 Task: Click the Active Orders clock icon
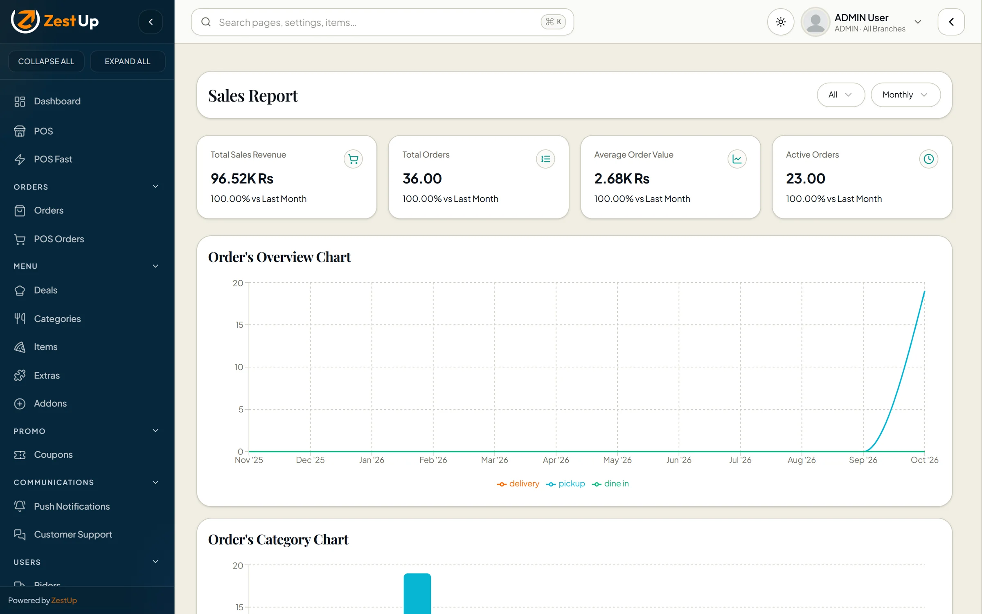928,159
